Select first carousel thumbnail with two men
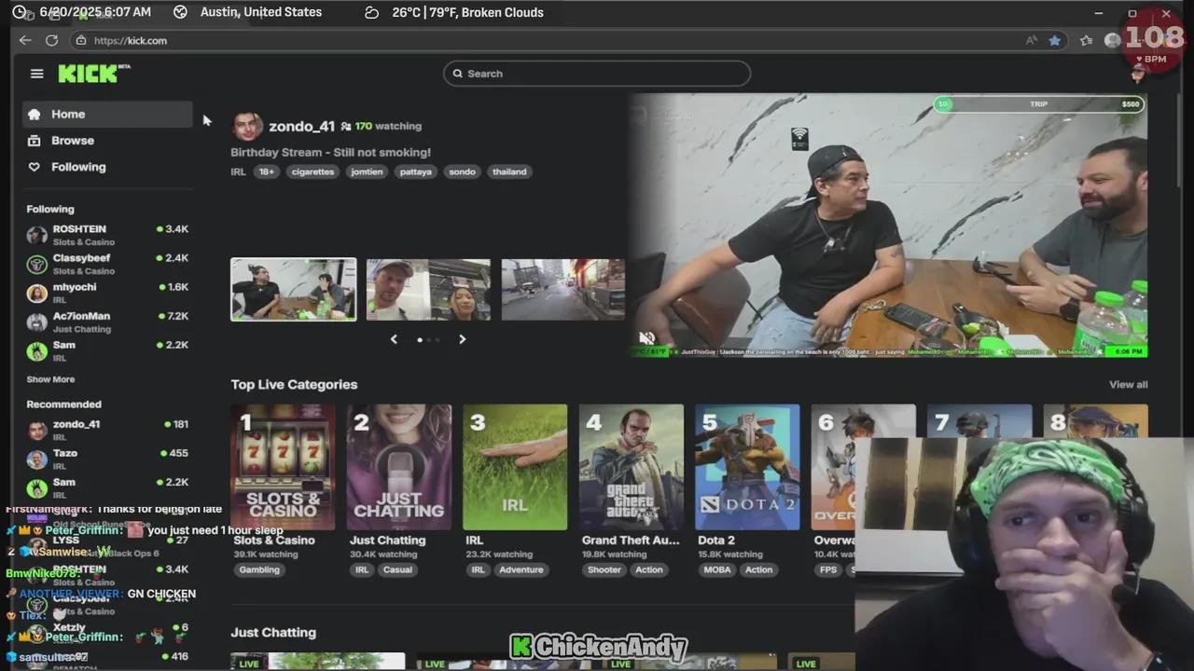This screenshot has width=1194, height=671. [x=294, y=290]
